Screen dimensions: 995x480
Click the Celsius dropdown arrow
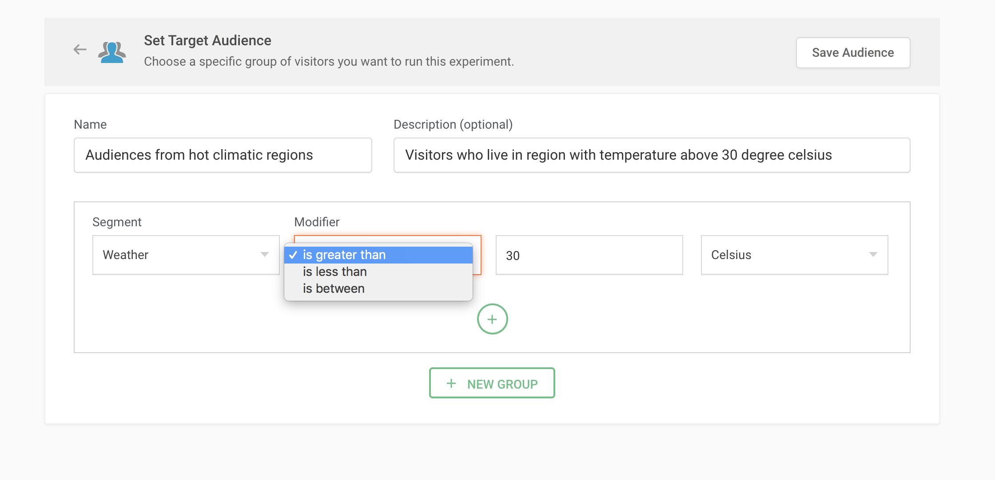(873, 255)
